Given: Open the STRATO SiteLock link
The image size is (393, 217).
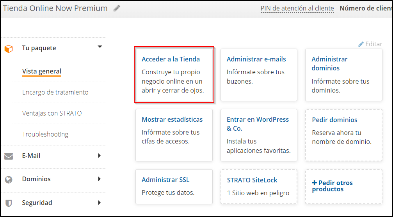Looking at the screenshot, I should 252,180.
